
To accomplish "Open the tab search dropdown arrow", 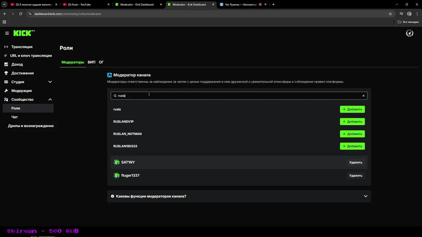I will [x=4, y=5].
